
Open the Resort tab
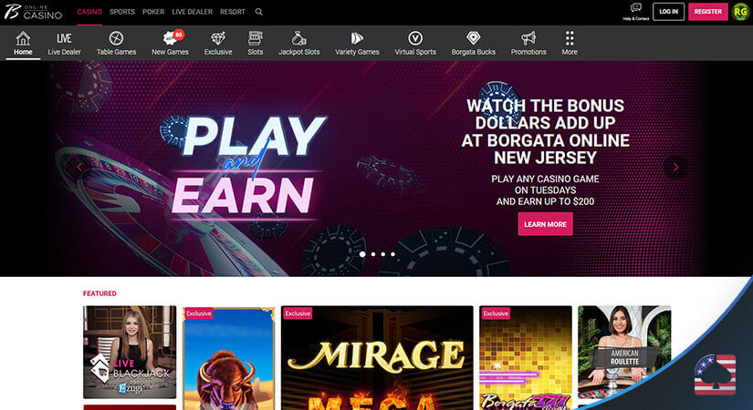click(x=233, y=12)
